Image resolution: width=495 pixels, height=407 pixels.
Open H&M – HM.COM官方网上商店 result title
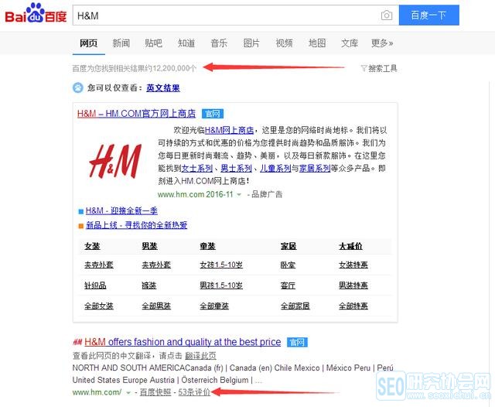tap(136, 113)
